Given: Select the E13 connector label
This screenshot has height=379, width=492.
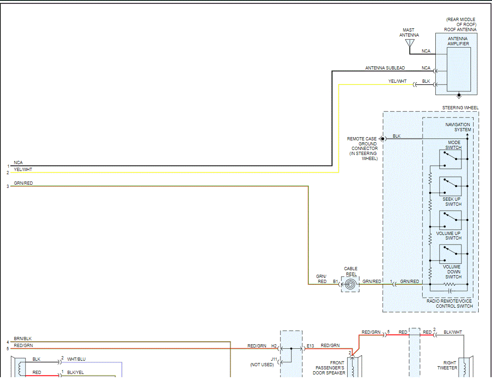Looking at the screenshot, I should (x=310, y=346).
